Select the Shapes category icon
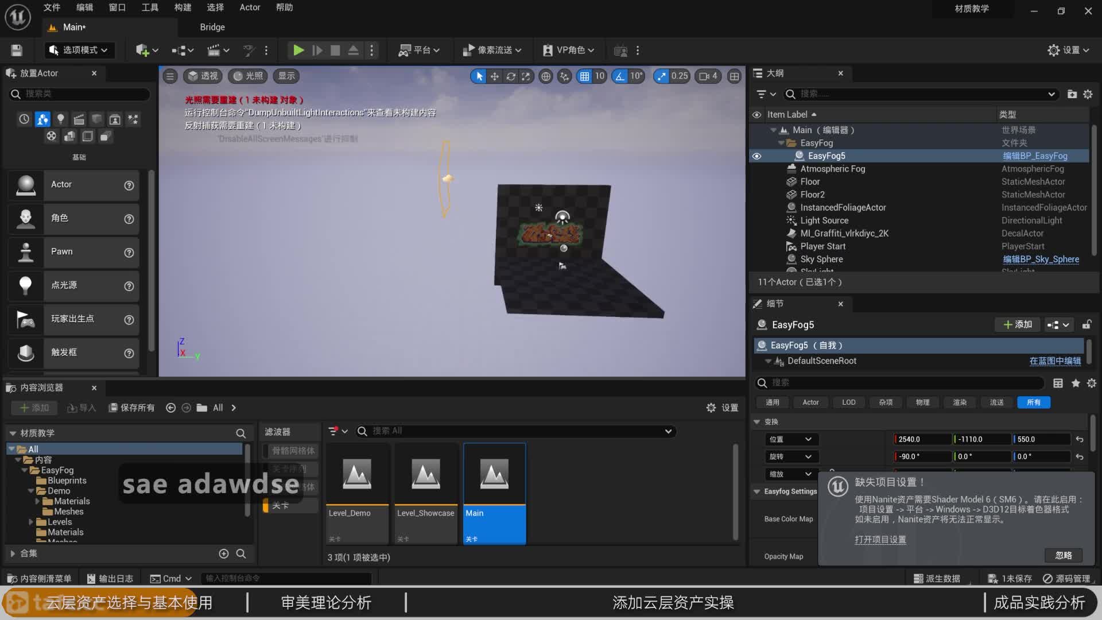The image size is (1102, 620). [97, 119]
